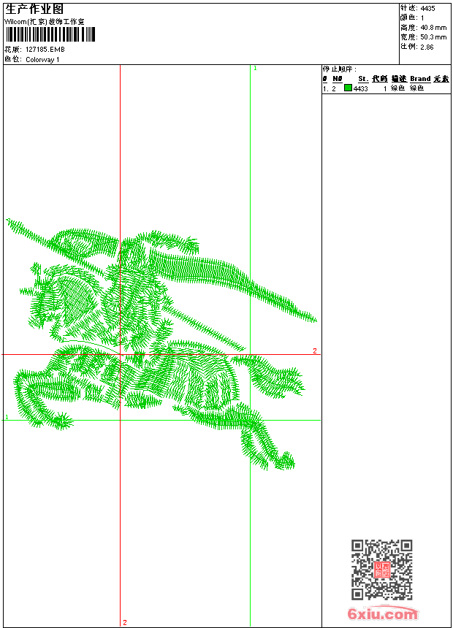Click the N# column header
This screenshot has width=453, height=628.
[x=337, y=79]
